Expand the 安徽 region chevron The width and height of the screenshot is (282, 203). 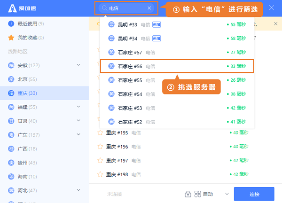[78, 65]
